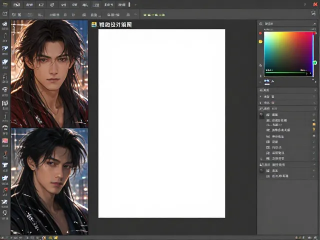This screenshot has height=240, width=320.
Task: Select the top portrait with the red robe
Action: 49,73
